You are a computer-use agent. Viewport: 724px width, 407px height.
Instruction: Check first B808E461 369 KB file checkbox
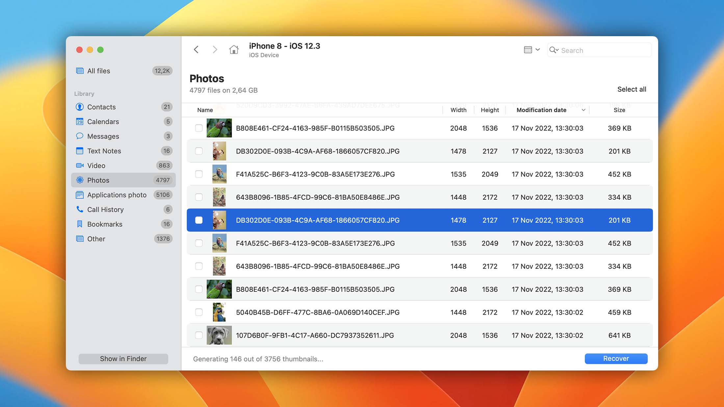click(199, 128)
